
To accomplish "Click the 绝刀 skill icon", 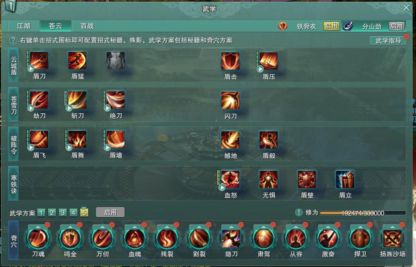I will click(116, 100).
